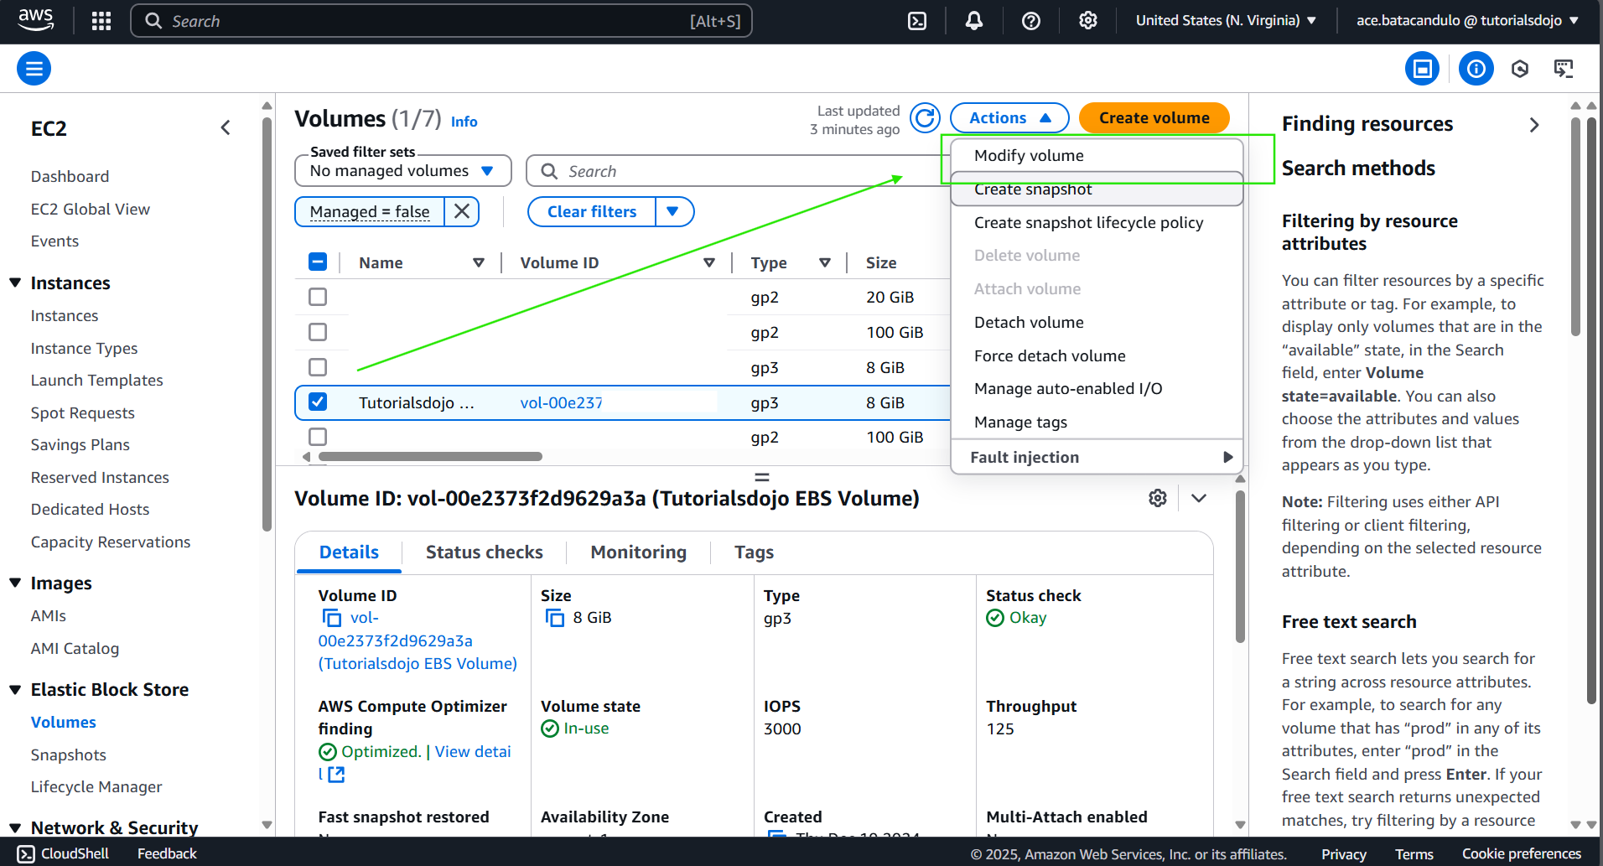The width and height of the screenshot is (1603, 866).
Task: Click the panel resize handle icon
Action: point(762,477)
